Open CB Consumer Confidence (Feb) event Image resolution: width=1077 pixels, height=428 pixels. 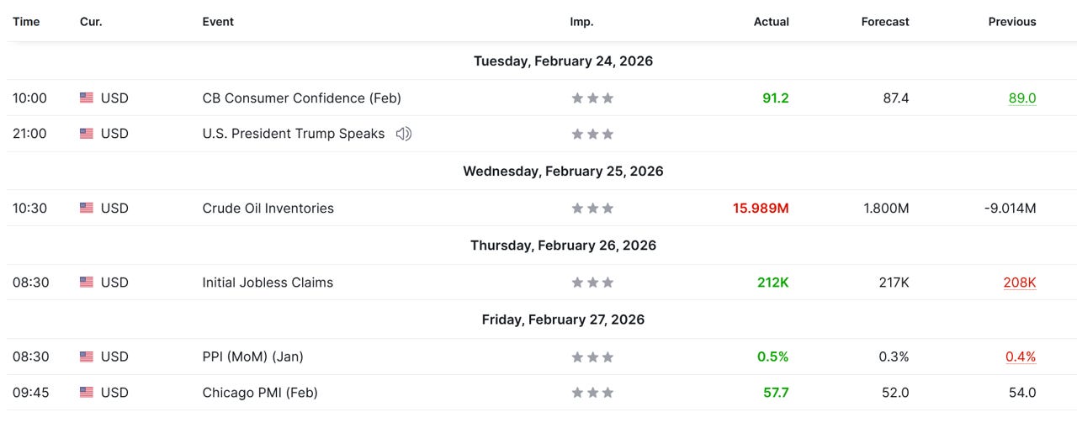(301, 98)
